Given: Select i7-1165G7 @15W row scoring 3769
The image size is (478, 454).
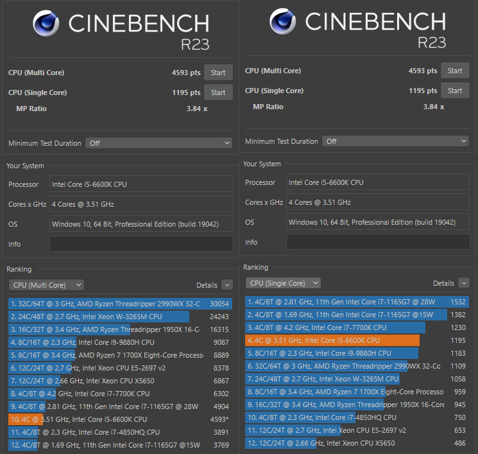Looking at the screenshot, I should [x=120, y=445].
